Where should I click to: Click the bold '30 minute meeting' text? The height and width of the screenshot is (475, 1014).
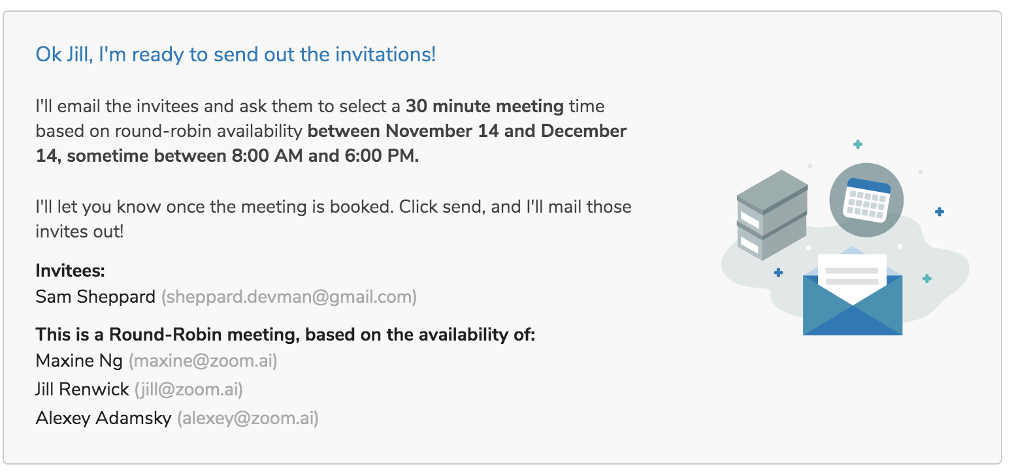485,106
